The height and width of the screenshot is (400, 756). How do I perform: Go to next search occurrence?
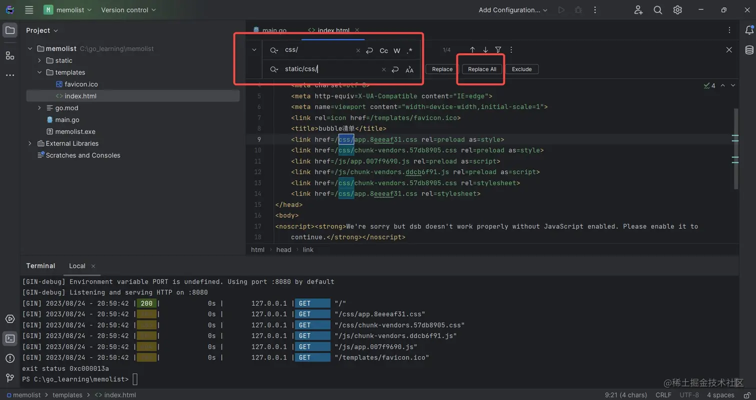click(485, 50)
